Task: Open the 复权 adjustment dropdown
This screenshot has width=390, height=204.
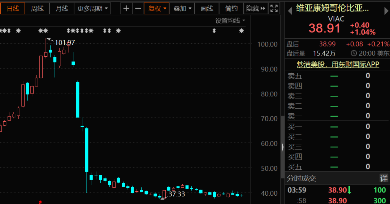Action: click(157, 8)
